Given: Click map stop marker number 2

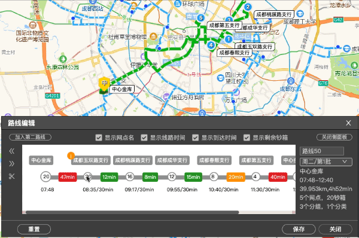Looking at the screenshot, I should pyautogui.click(x=248, y=7).
